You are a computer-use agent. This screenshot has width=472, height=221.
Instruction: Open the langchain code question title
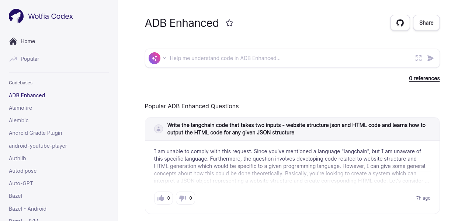[x=296, y=129]
